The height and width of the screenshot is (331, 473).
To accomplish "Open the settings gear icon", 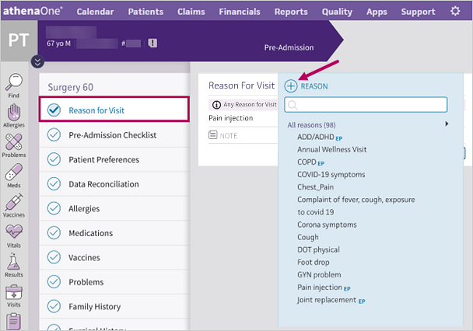I will (455, 12).
